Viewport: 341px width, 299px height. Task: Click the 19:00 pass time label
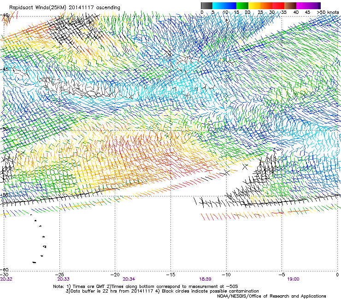[293, 279]
